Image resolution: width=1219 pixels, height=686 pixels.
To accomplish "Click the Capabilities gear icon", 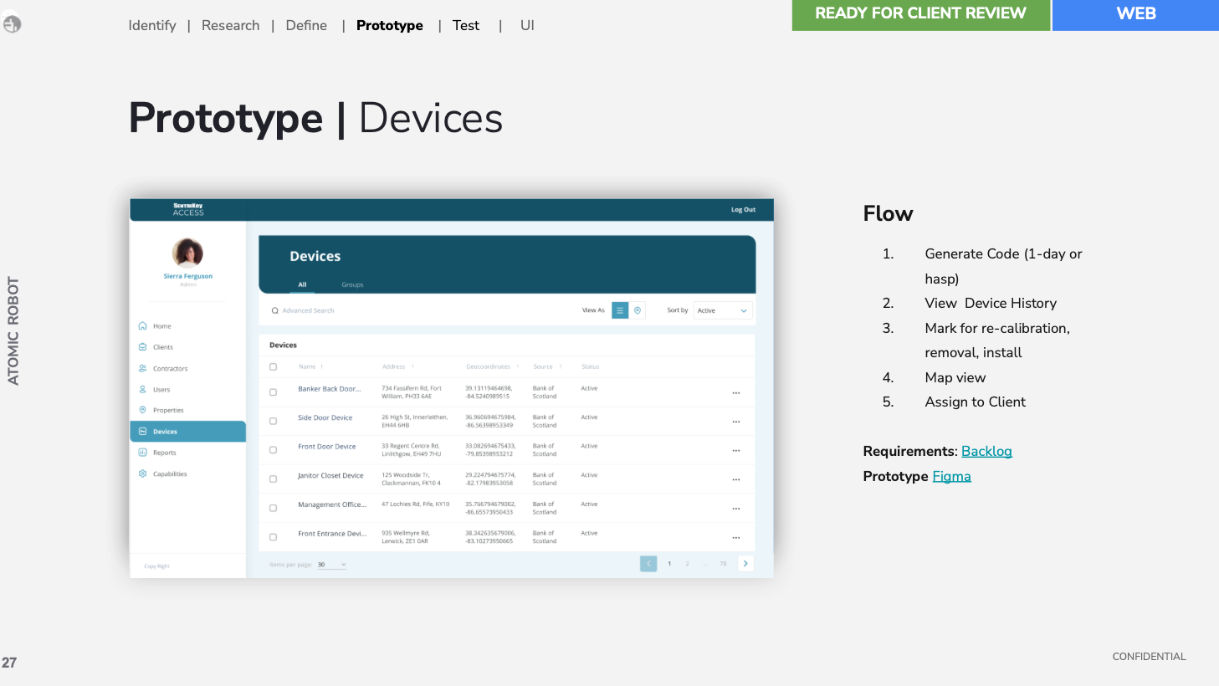I will (143, 474).
